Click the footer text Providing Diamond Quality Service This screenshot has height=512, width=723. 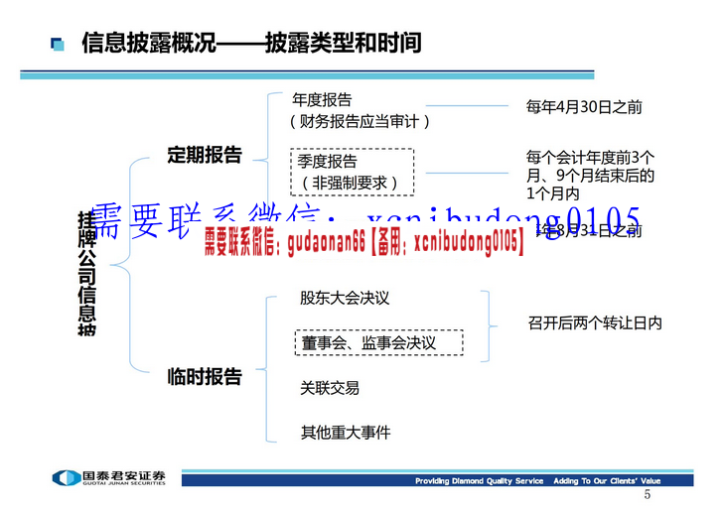point(479,481)
